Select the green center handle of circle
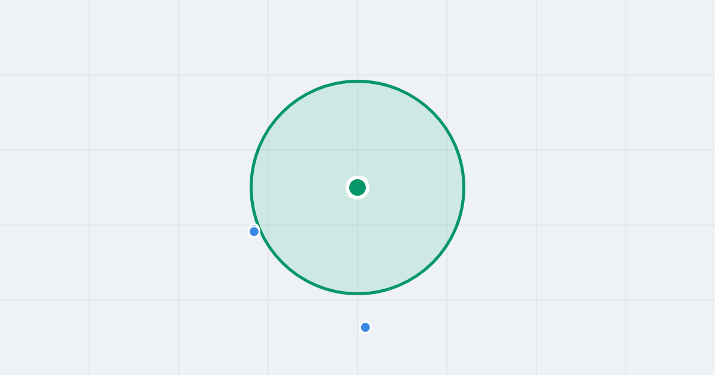The width and height of the screenshot is (715, 375). (x=357, y=187)
